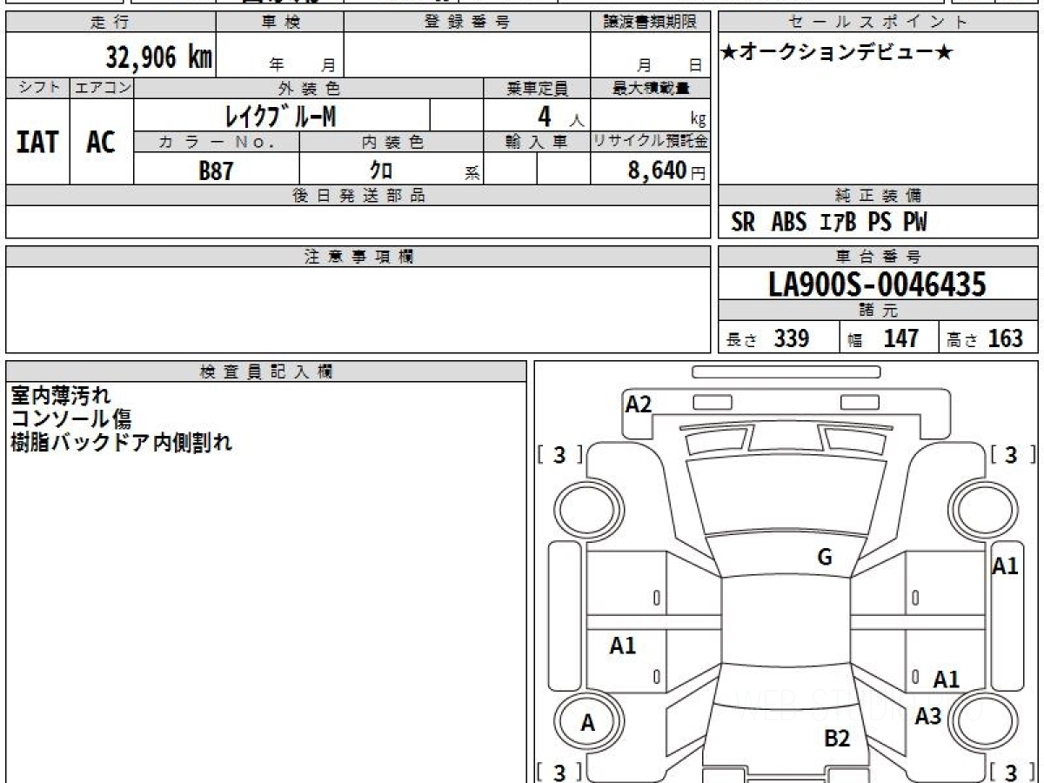Click the A3 damage mark on the diagram

tap(928, 716)
